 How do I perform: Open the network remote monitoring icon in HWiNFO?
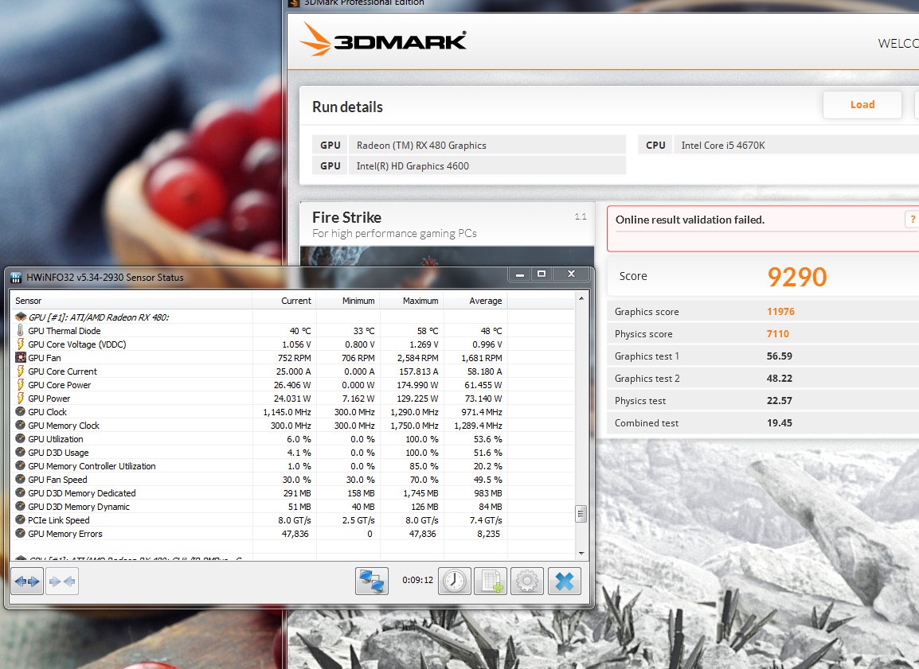tap(372, 581)
